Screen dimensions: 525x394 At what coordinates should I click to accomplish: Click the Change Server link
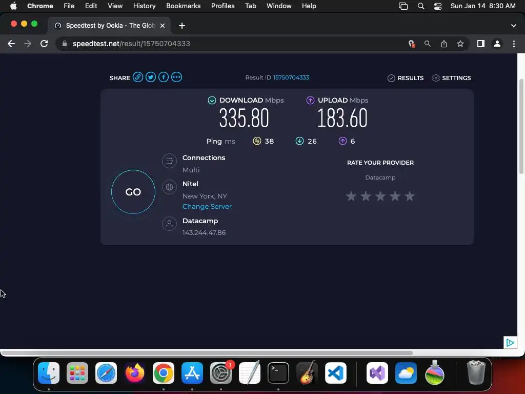tap(207, 206)
